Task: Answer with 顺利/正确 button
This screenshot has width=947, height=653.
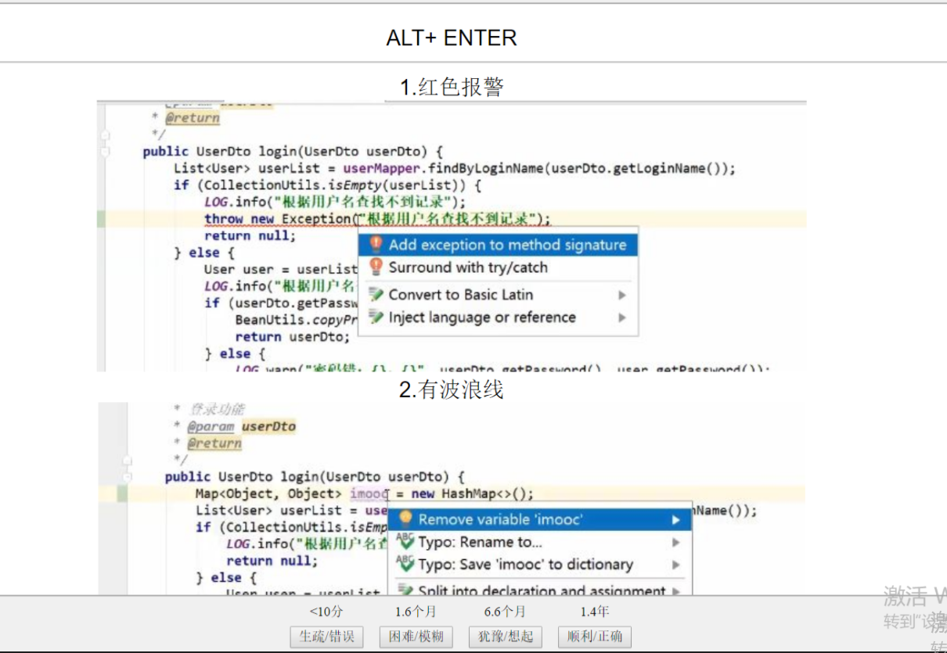Action: [595, 637]
